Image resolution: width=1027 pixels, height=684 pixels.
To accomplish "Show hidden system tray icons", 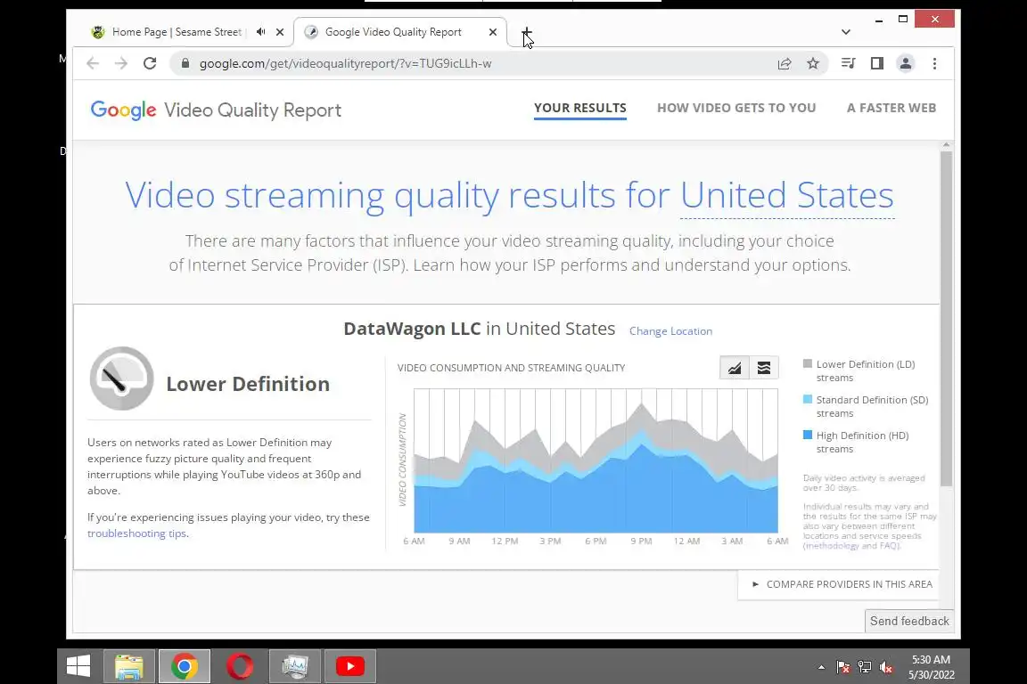I will coord(821,667).
